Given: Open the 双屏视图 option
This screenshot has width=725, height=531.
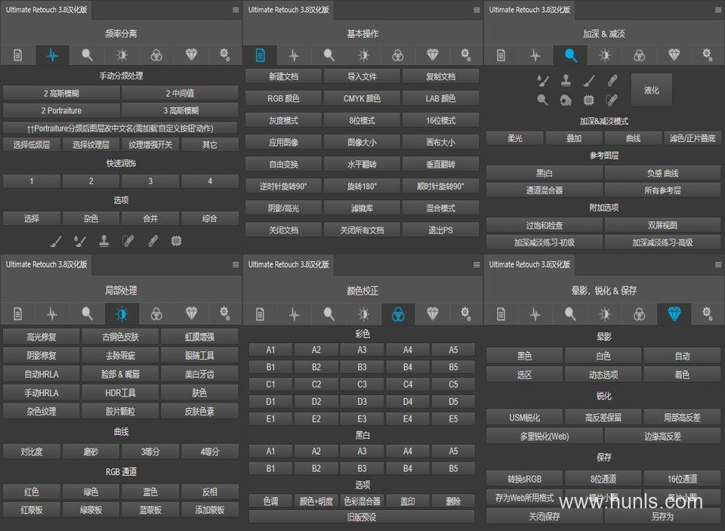Looking at the screenshot, I should [662, 225].
